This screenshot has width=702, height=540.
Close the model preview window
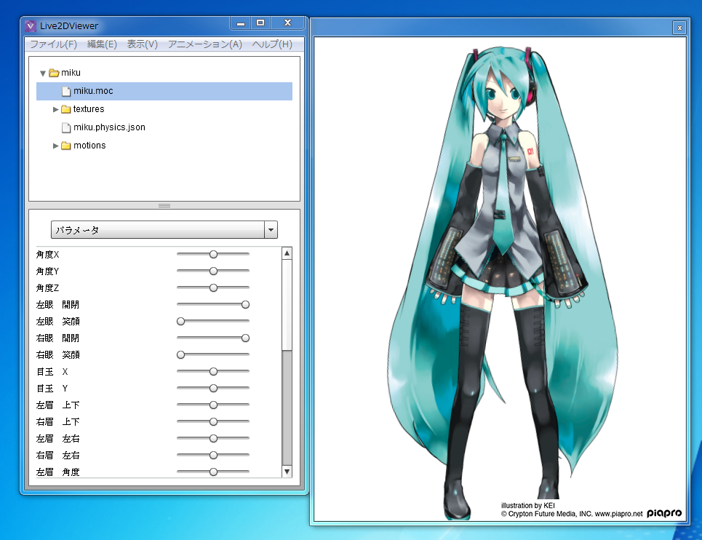pyautogui.click(x=679, y=28)
